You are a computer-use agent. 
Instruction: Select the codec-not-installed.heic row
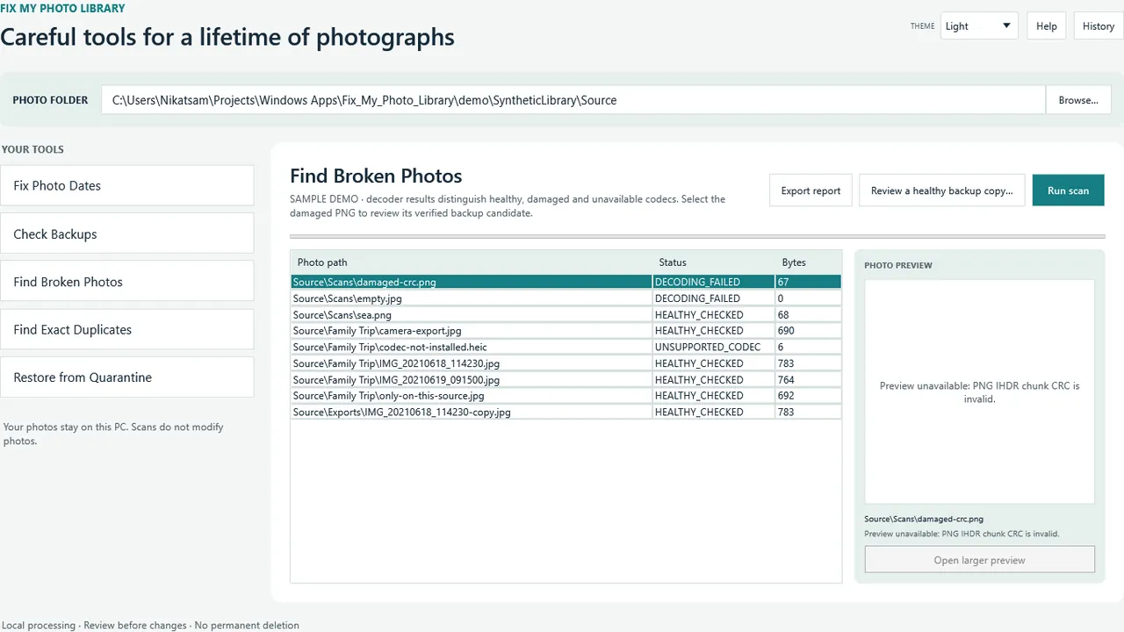pos(566,347)
